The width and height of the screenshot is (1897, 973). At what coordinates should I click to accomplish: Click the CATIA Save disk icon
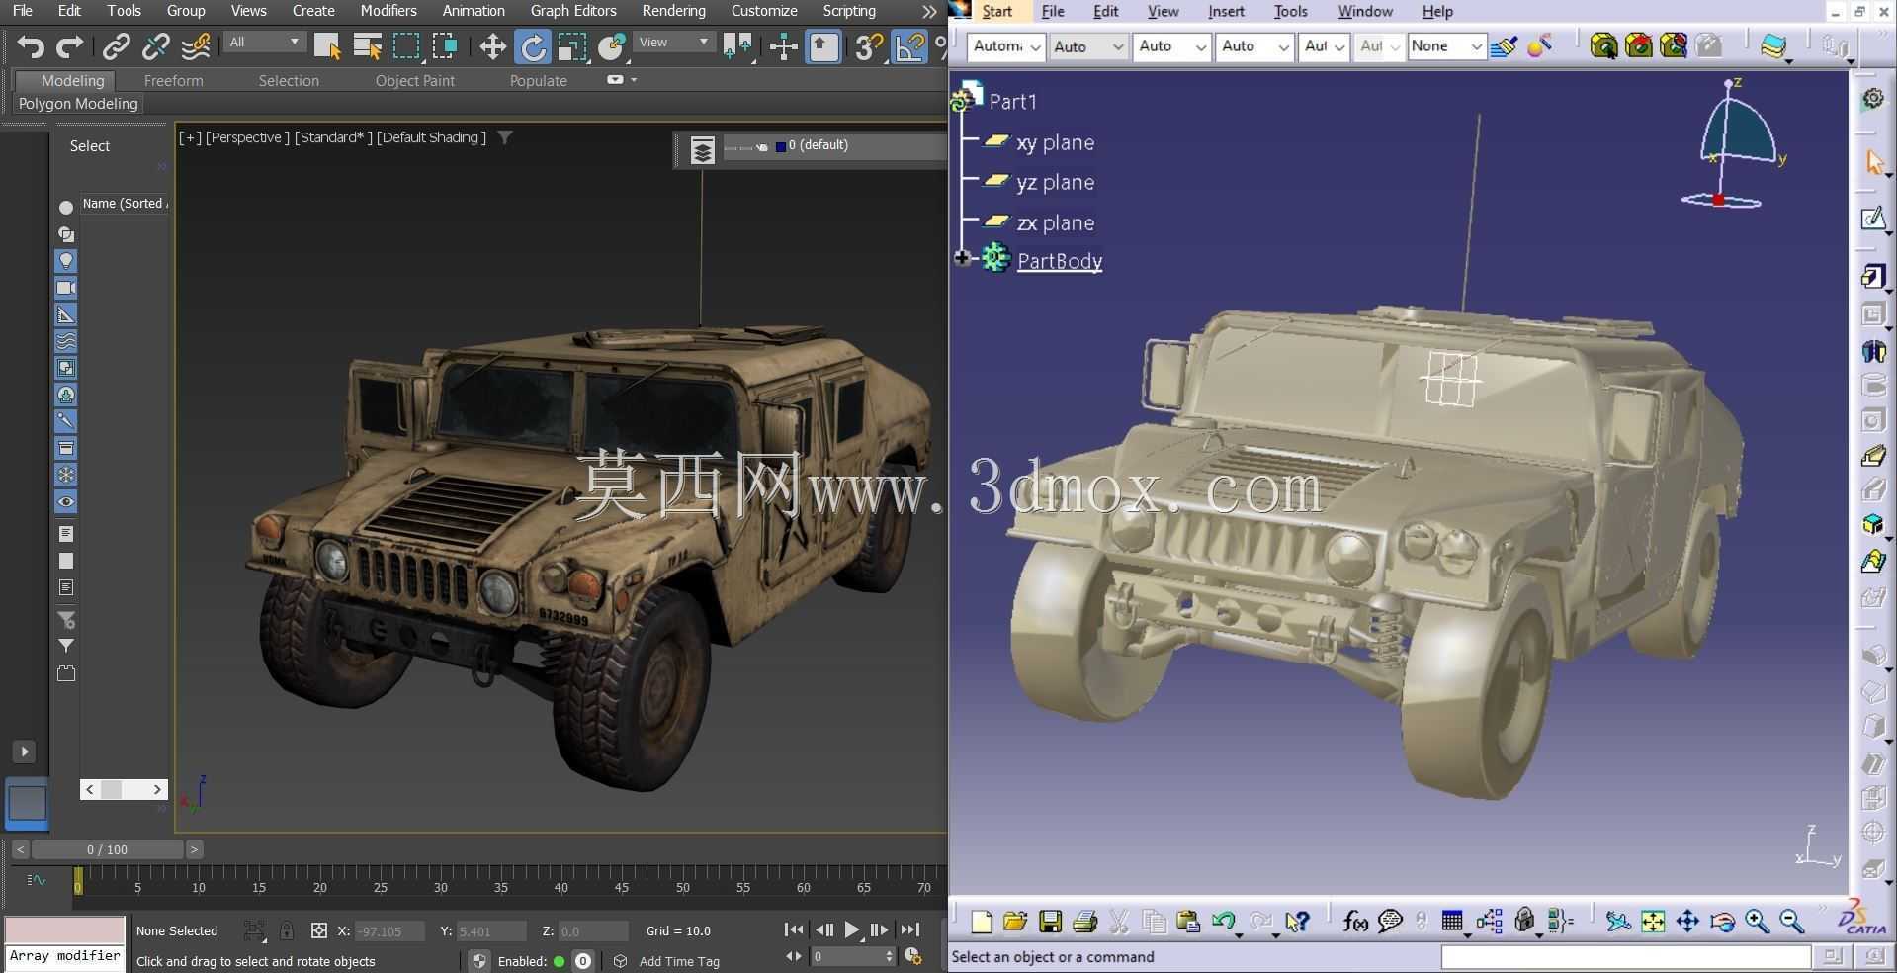[x=1050, y=922]
